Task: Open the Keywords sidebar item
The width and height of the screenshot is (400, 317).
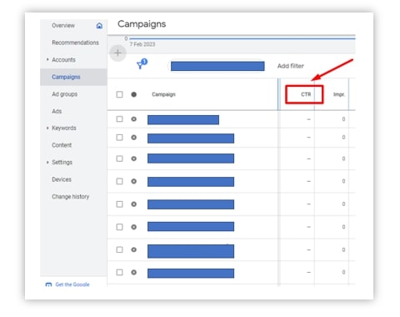Action: (x=64, y=128)
